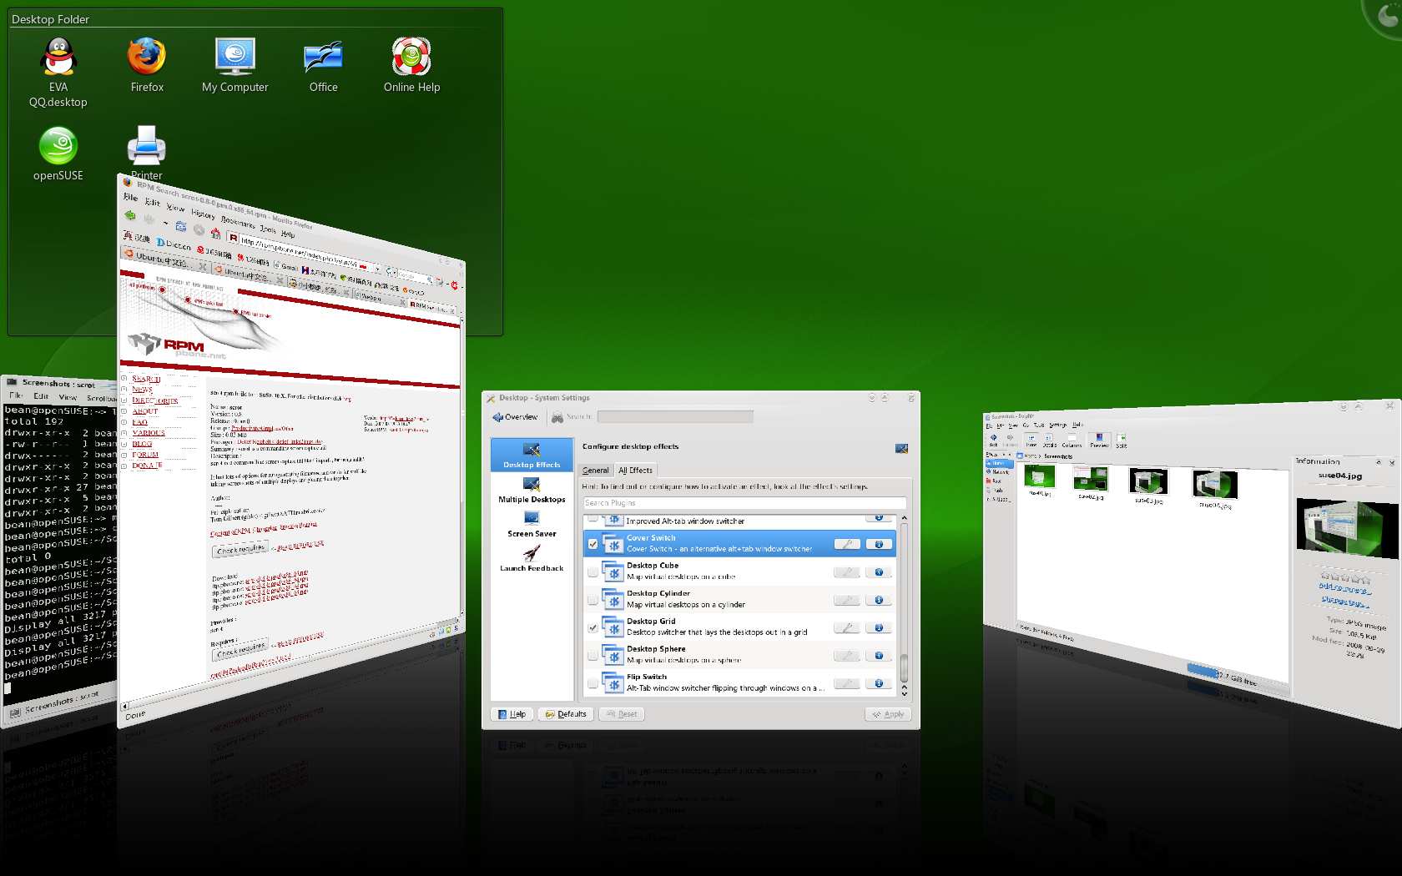1402x876 pixels.
Task: Show info about the Desktop Grid effect
Action: pyautogui.click(x=879, y=627)
